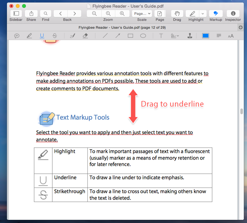Viewport: 247px width, 223px height.
Task: Select the Rectangle shape tool
Action: (130, 36)
